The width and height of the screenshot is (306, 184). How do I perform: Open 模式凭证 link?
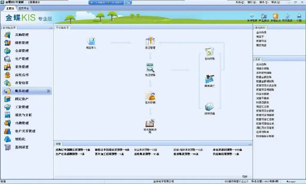(261, 45)
